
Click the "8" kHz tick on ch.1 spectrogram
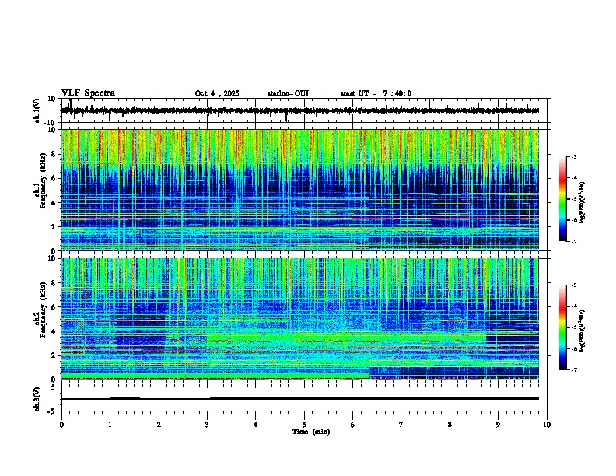(54, 154)
